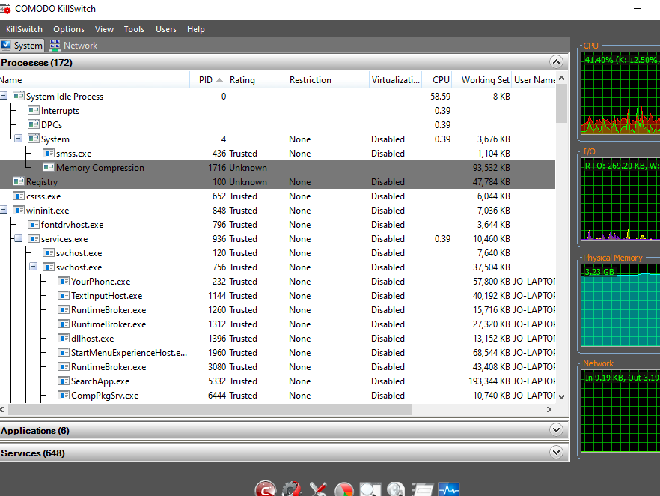Sort by the Name column header
660x496 pixels.
tap(95, 80)
